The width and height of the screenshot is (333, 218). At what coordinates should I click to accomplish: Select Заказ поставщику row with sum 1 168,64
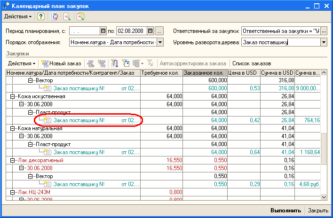point(163,152)
